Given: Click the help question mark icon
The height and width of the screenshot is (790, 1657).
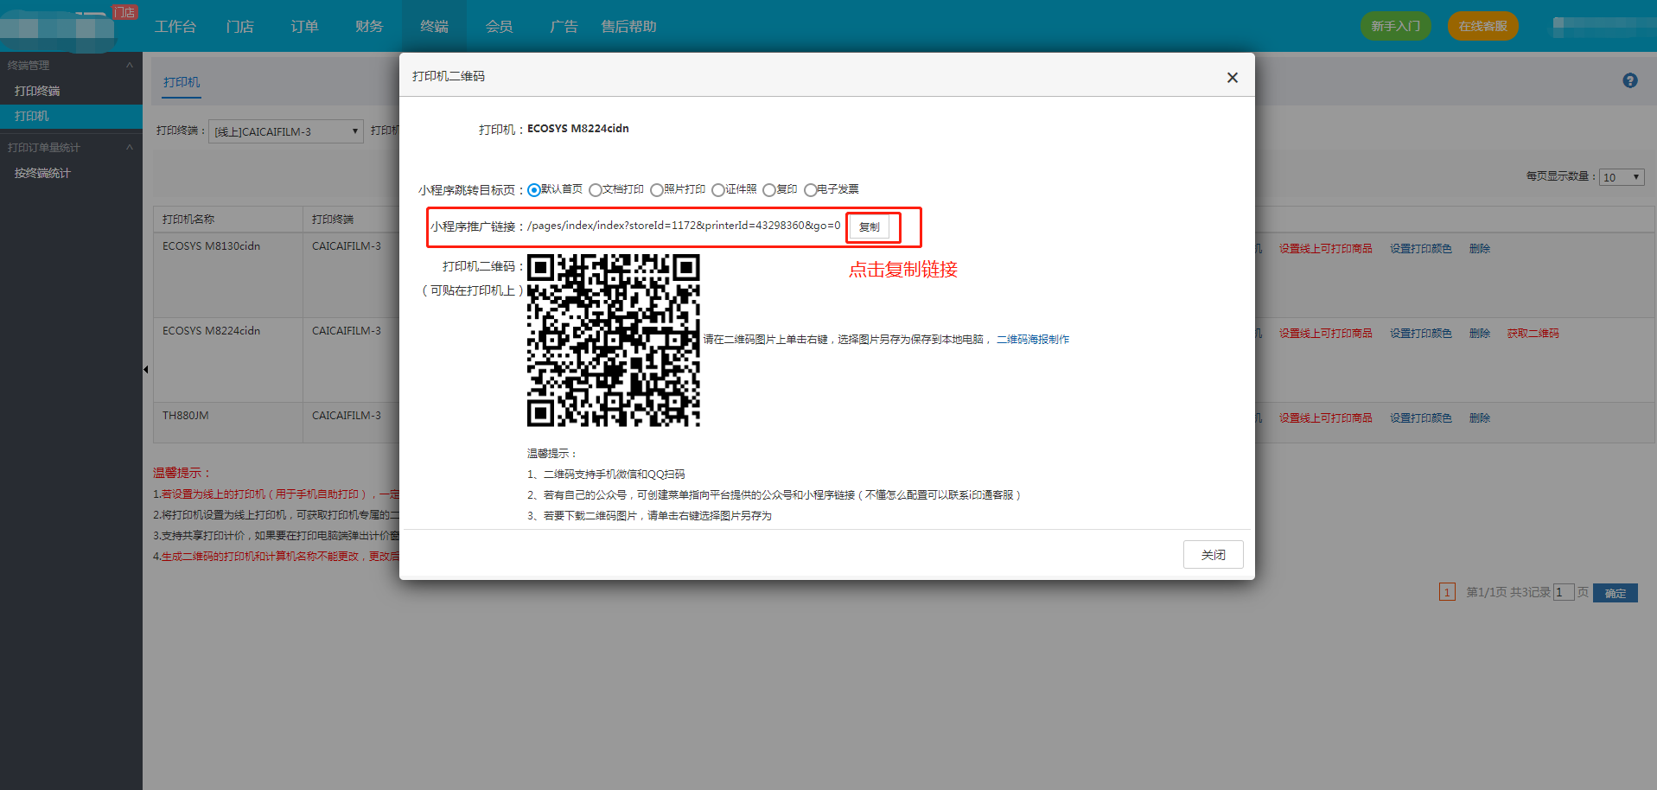Looking at the screenshot, I should click(1629, 80).
